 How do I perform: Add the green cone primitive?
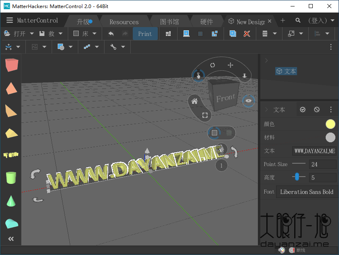[x=11, y=201]
